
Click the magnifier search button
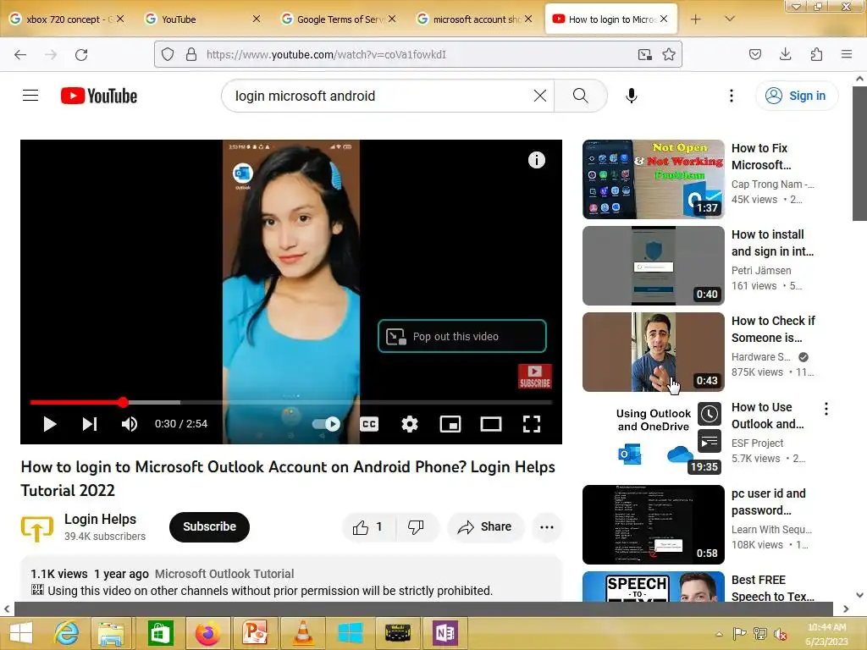[580, 96]
